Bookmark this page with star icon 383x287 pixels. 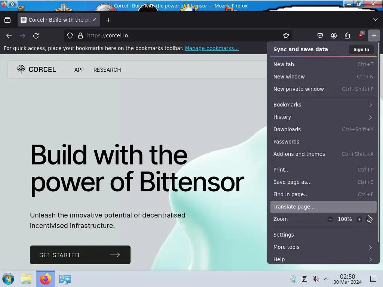[286, 36]
